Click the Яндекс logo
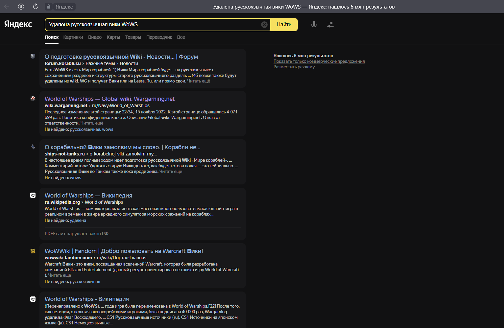 pos(18,24)
